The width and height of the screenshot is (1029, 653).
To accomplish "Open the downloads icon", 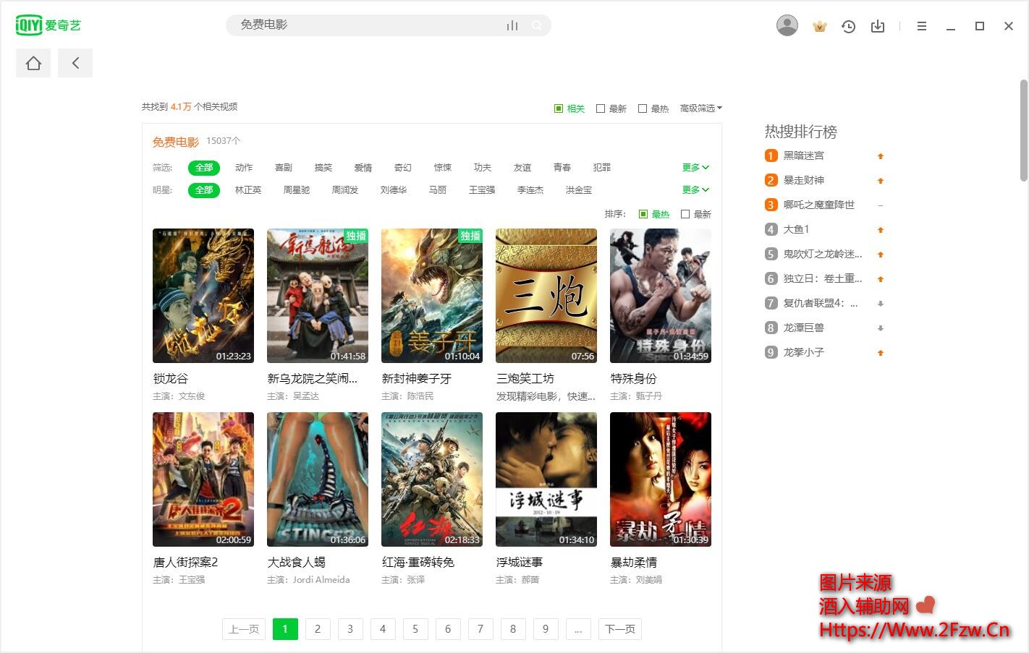I will click(x=878, y=26).
